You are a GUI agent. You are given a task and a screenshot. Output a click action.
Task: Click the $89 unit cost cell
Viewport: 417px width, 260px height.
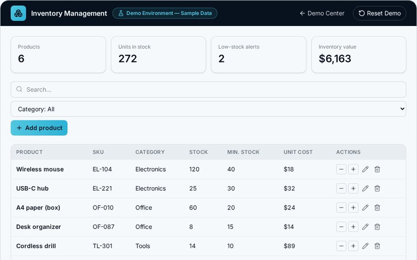coord(289,246)
